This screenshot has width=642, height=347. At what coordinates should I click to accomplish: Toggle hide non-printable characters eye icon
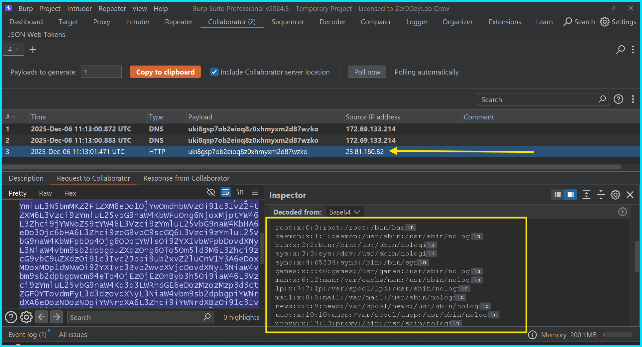point(211,192)
